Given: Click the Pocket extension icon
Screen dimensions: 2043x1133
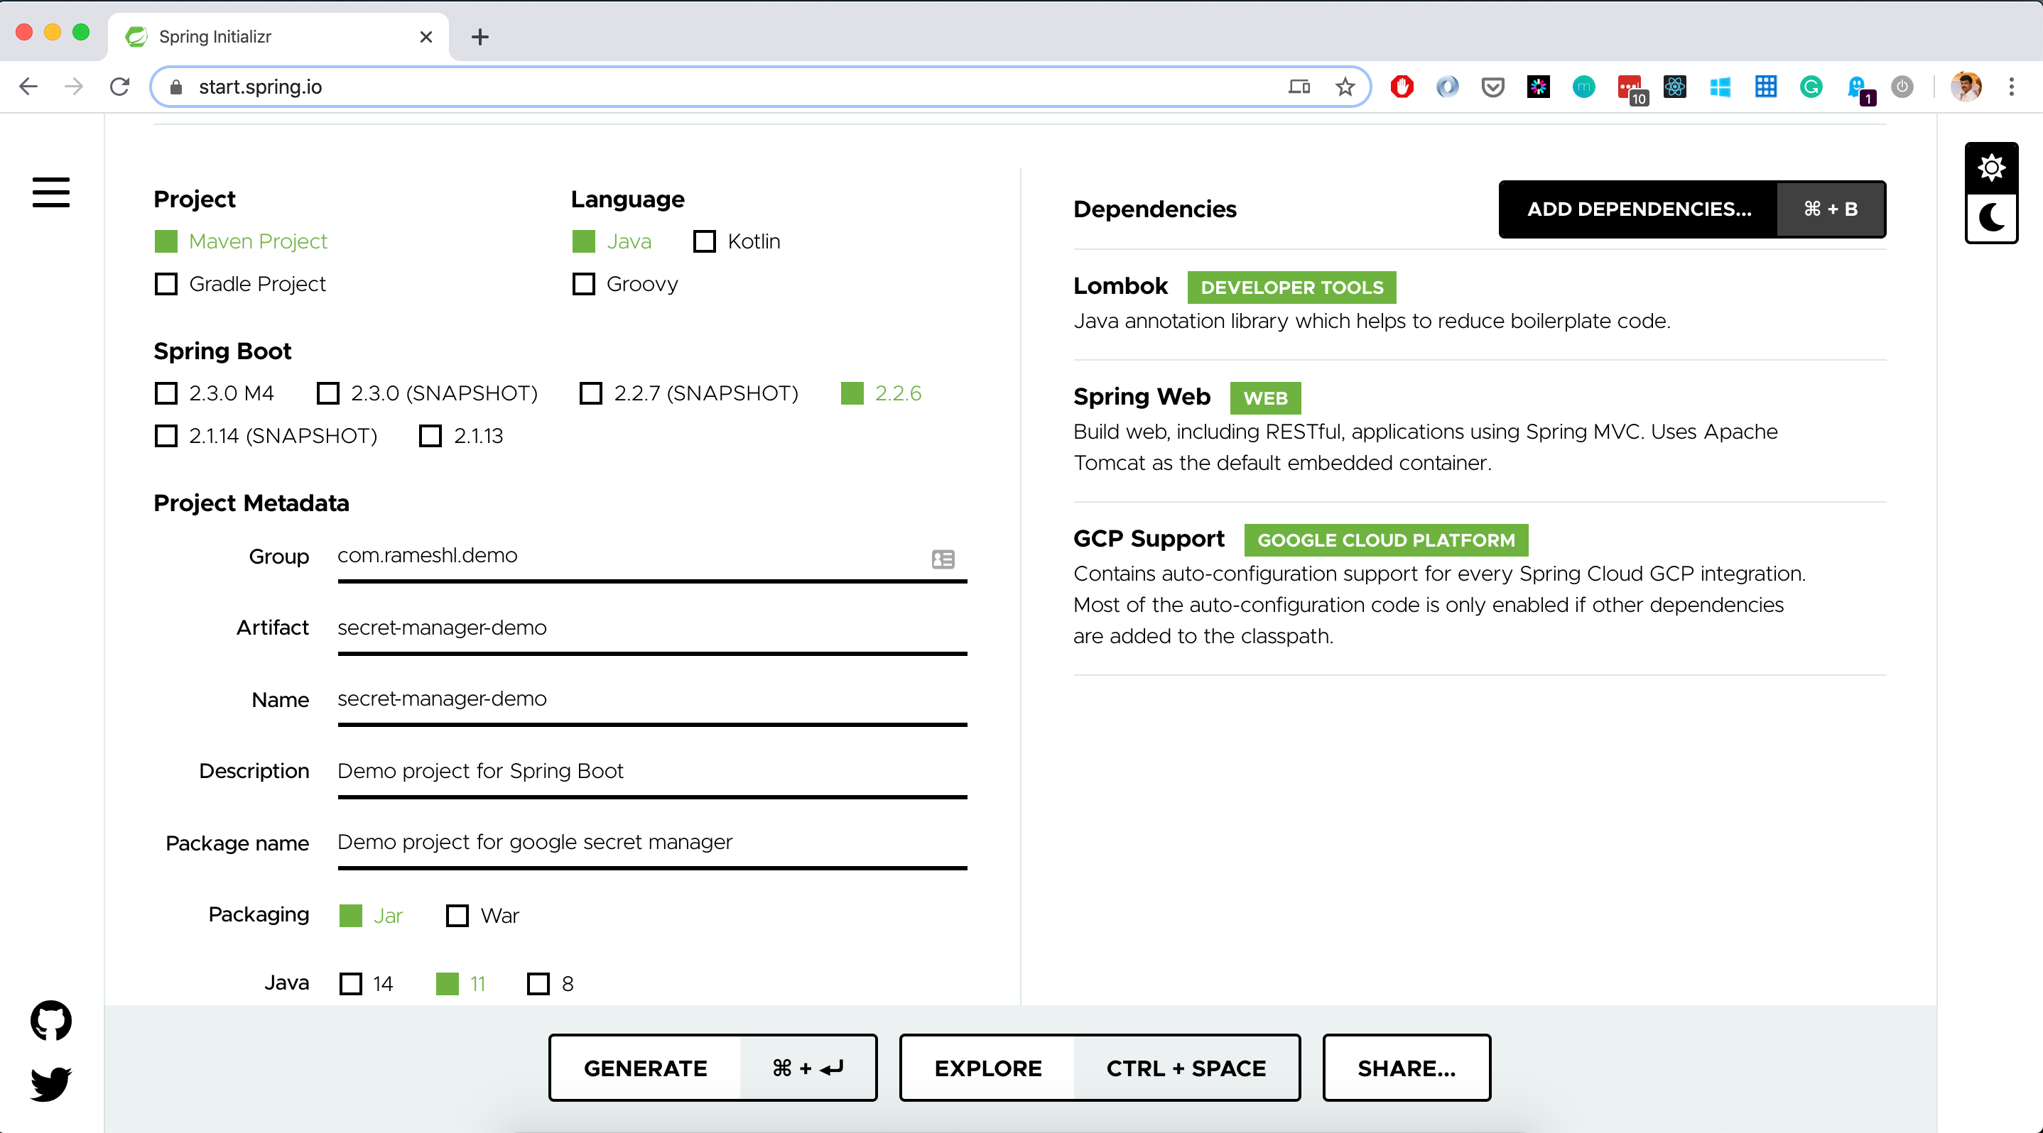Looking at the screenshot, I should (x=1492, y=87).
